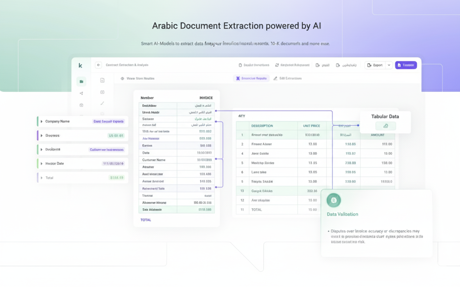The image size is (460, 287).
Task: Click the DESCRIPTION column header in table
Action: 262,126
